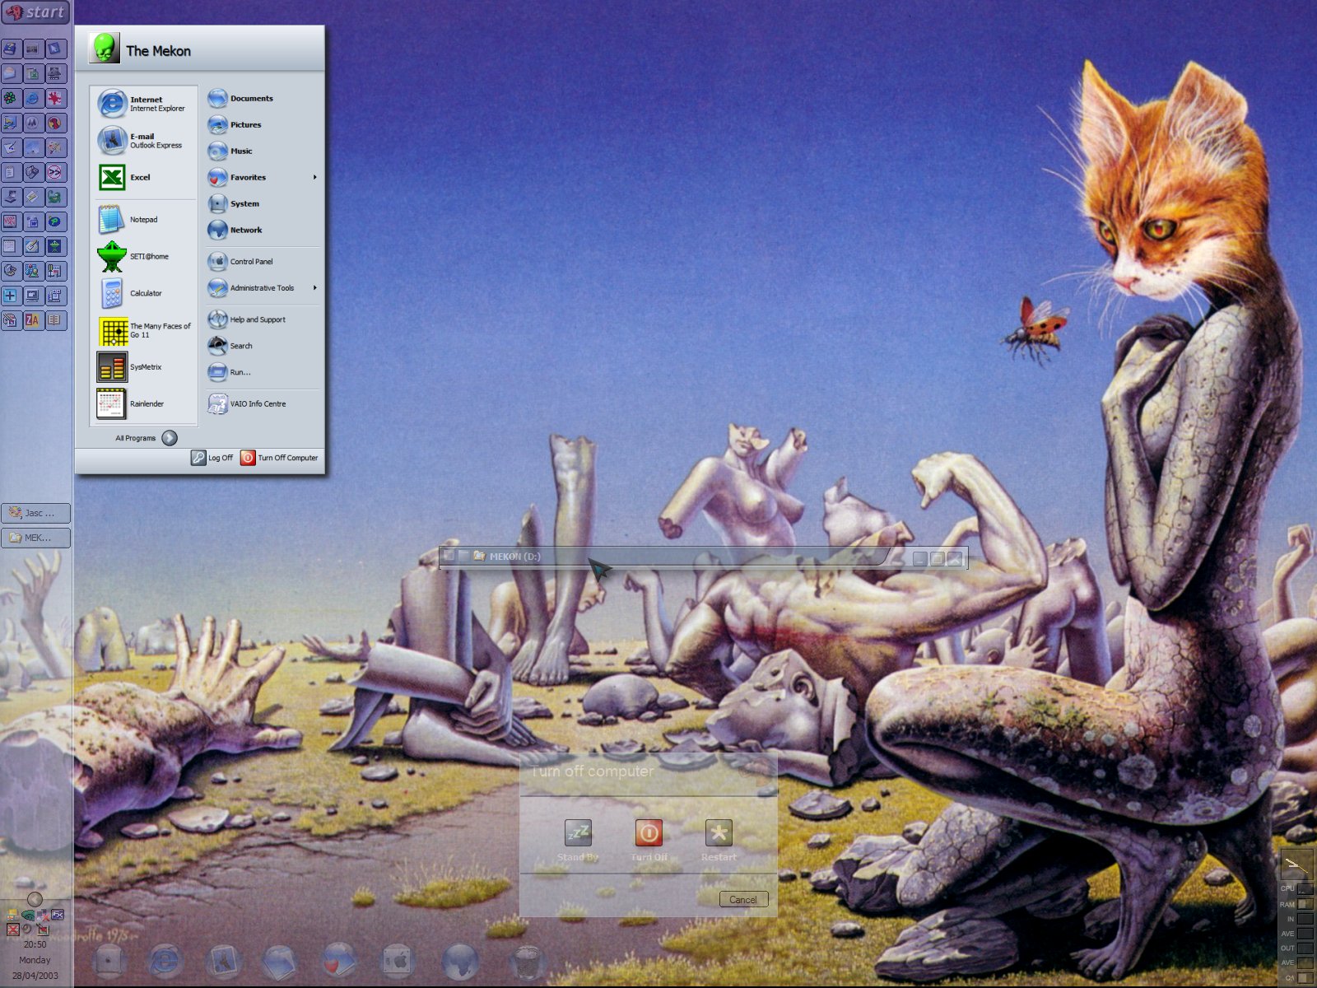
Task: Choose Stand By in shutdown dialog
Action: [578, 840]
